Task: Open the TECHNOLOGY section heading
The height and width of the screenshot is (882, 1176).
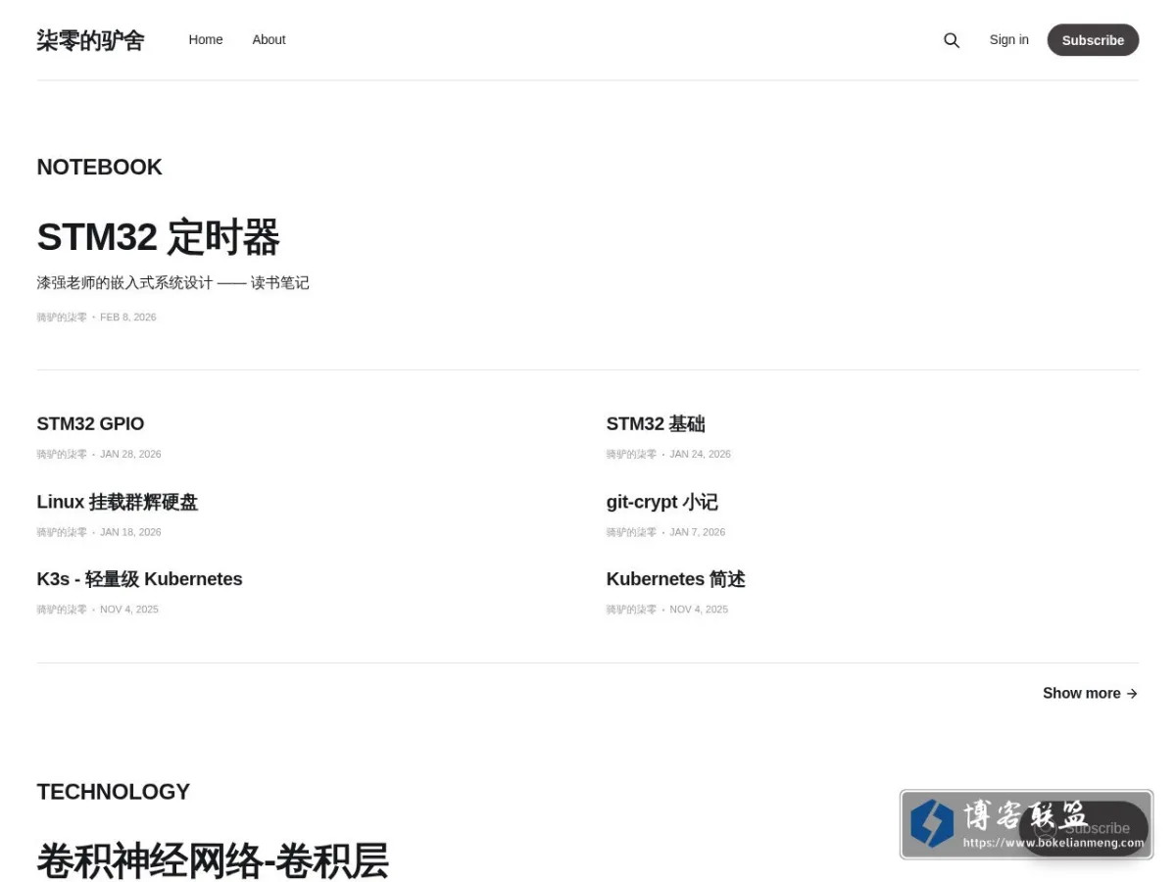Action: coord(113,792)
